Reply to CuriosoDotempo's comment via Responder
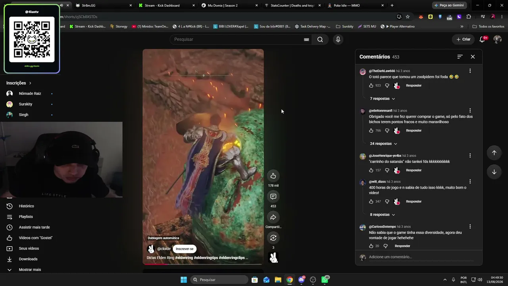Image resolution: width=508 pixels, height=286 pixels. click(402, 246)
